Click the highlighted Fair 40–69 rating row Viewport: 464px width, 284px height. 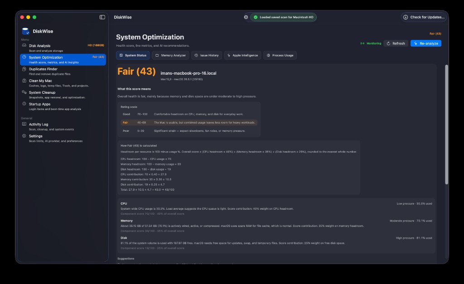189,122
